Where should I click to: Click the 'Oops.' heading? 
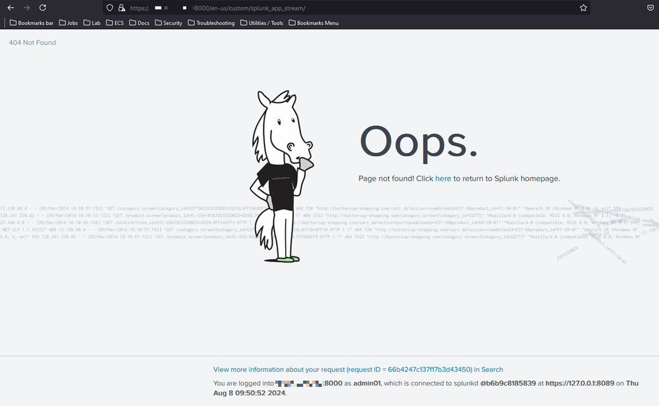click(x=419, y=142)
